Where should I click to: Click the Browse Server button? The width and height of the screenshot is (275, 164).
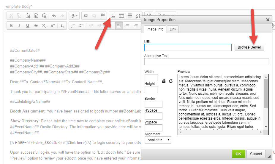point(249,47)
